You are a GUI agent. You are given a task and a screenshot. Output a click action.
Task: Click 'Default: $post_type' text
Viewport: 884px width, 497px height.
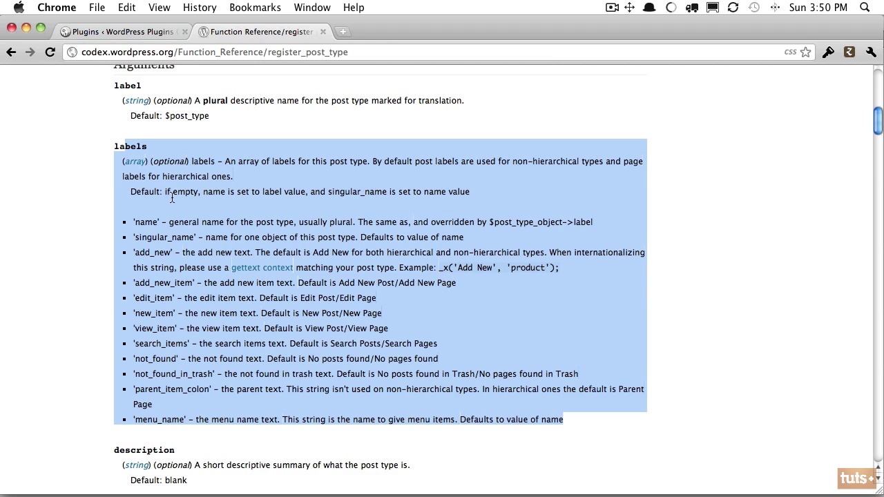170,115
